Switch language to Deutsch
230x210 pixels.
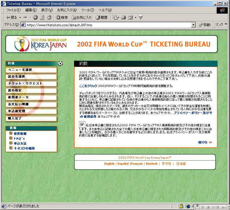tap(152, 164)
